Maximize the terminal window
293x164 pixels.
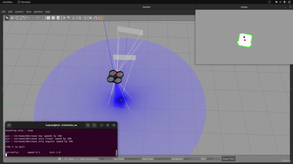[x=108, y=125]
